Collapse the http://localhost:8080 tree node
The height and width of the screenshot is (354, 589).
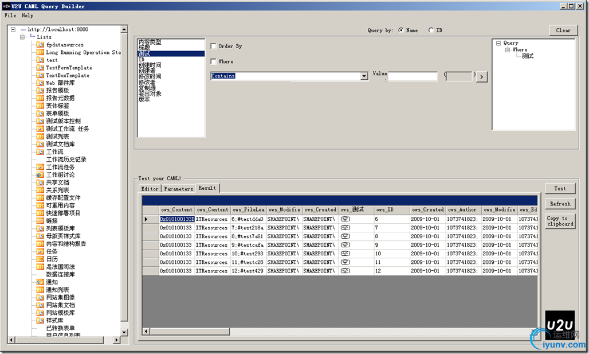click(x=13, y=29)
